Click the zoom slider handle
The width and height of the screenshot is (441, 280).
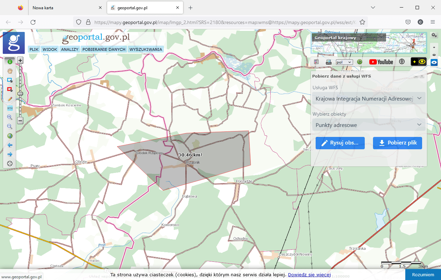(x=20, y=93)
